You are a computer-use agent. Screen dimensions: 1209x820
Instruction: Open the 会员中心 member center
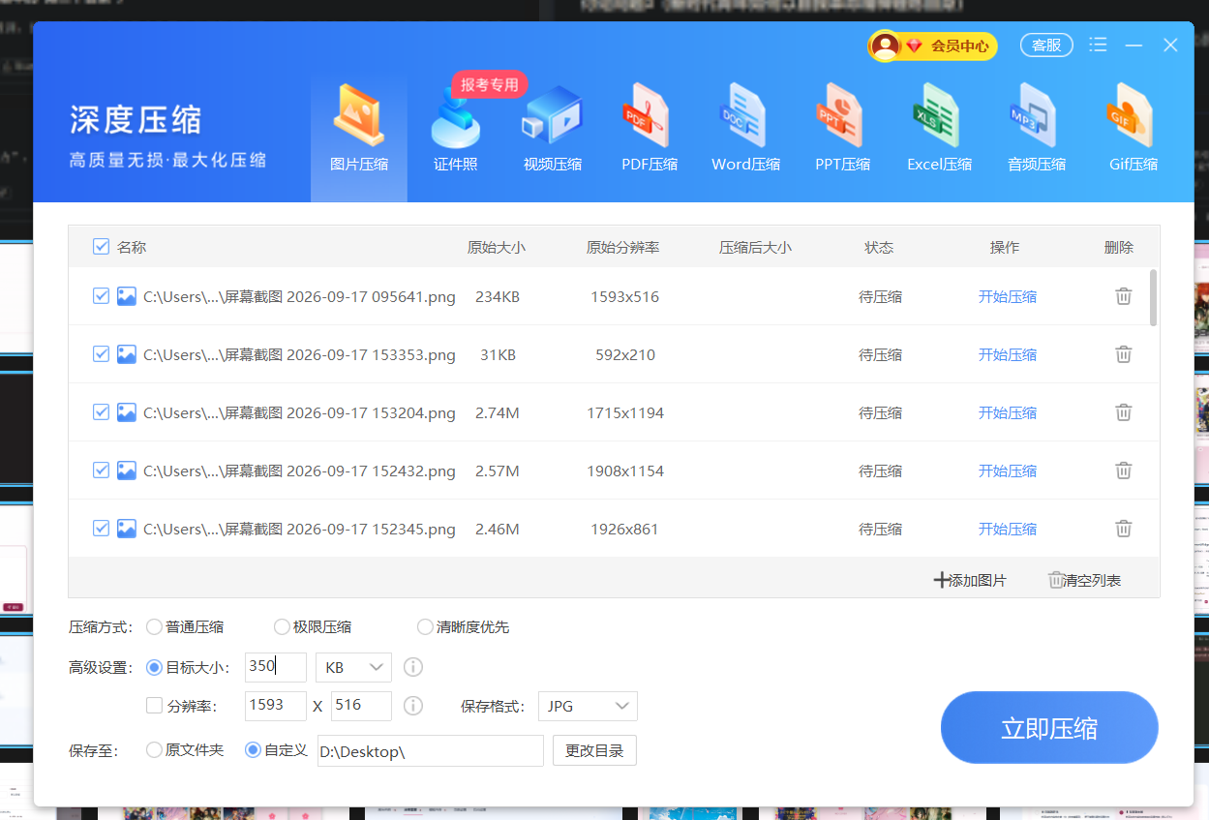[x=932, y=46]
